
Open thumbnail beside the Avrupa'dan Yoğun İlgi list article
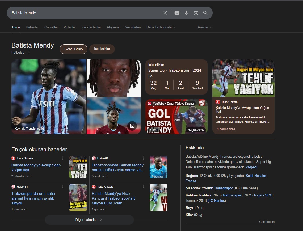[x=78, y=167]
